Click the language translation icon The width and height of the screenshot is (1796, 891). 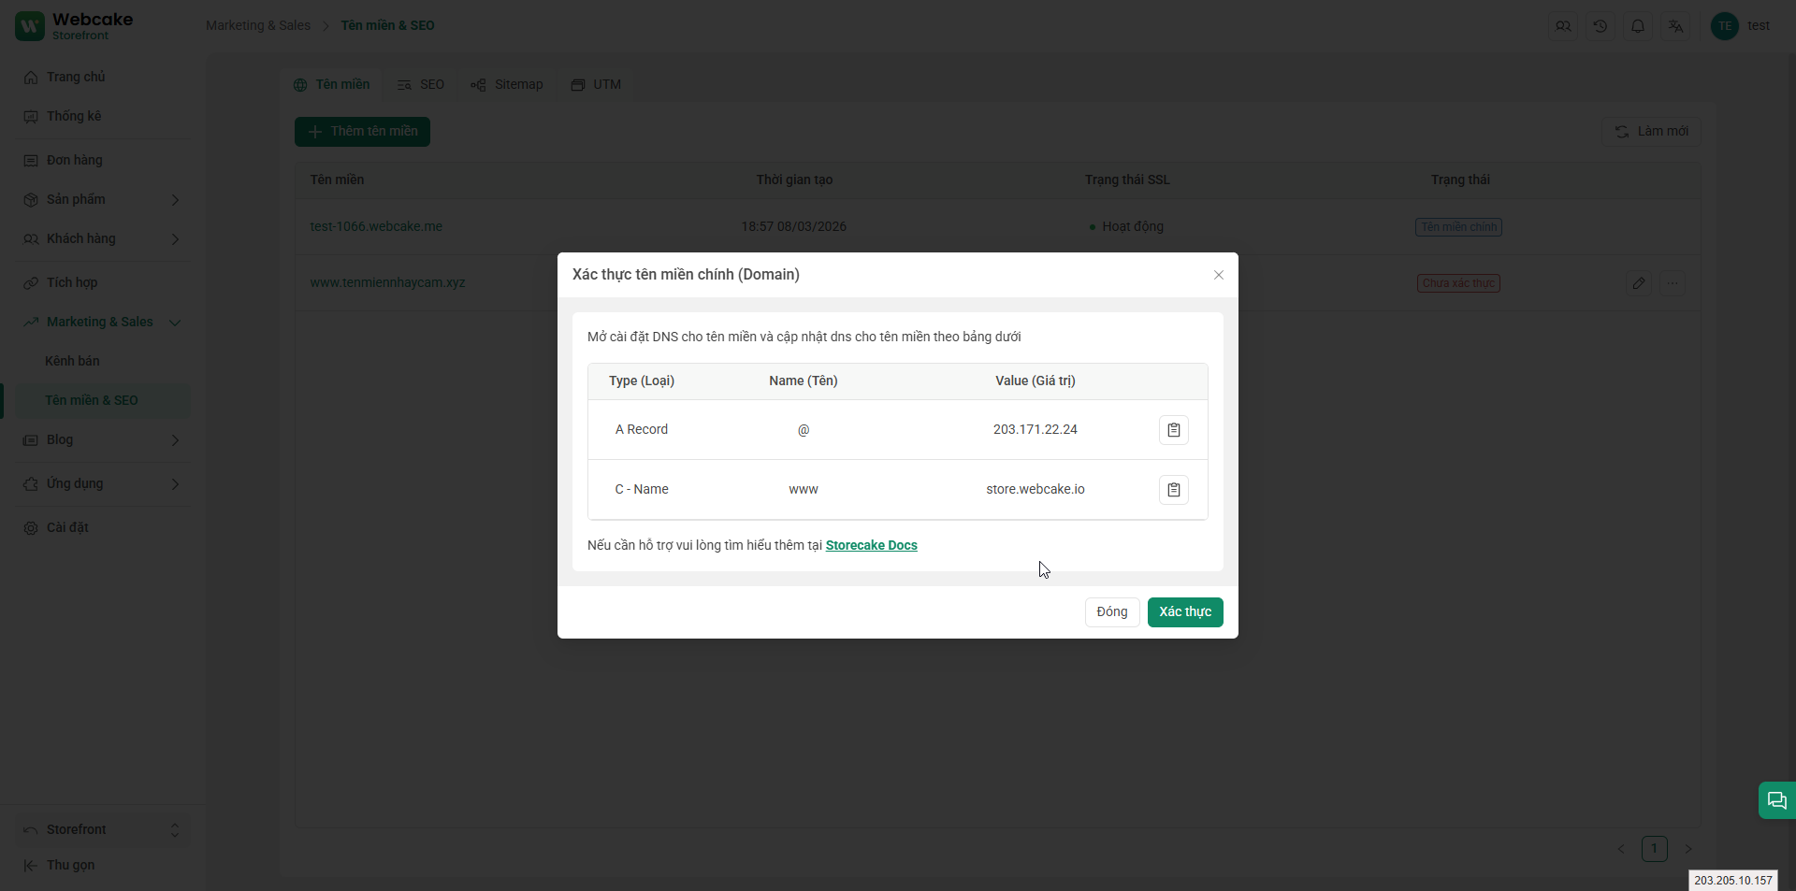(x=1674, y=26)
